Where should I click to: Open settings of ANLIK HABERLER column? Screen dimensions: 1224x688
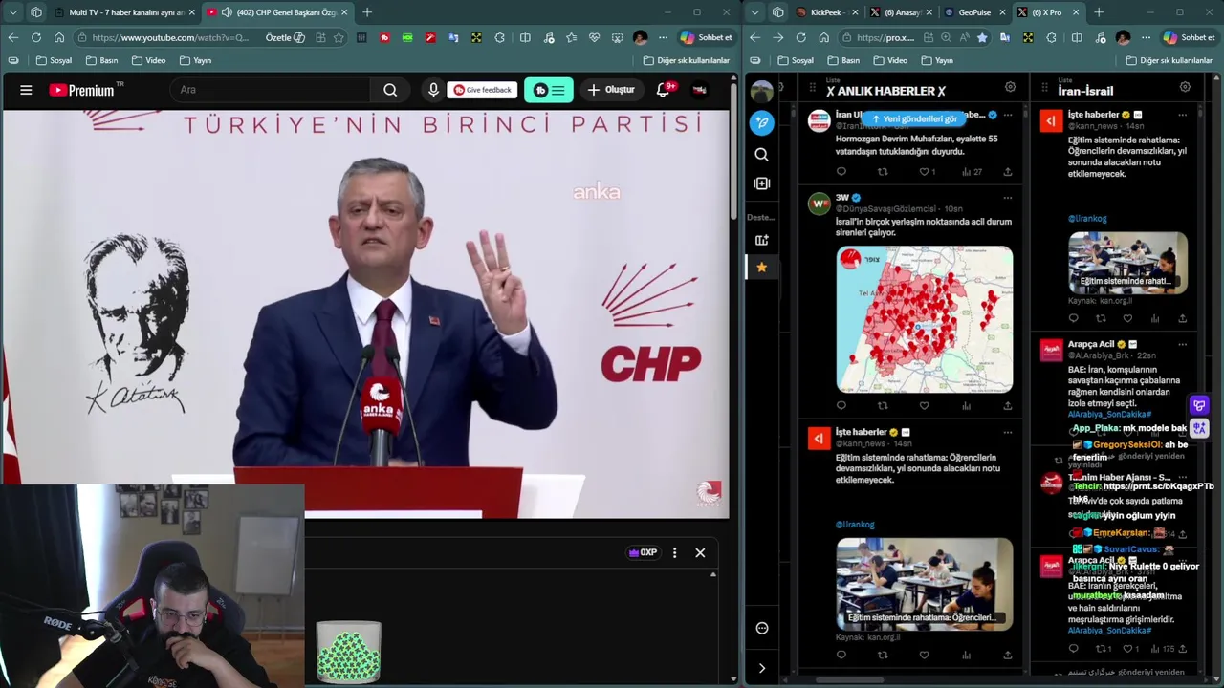click(x=1010, y=87)
